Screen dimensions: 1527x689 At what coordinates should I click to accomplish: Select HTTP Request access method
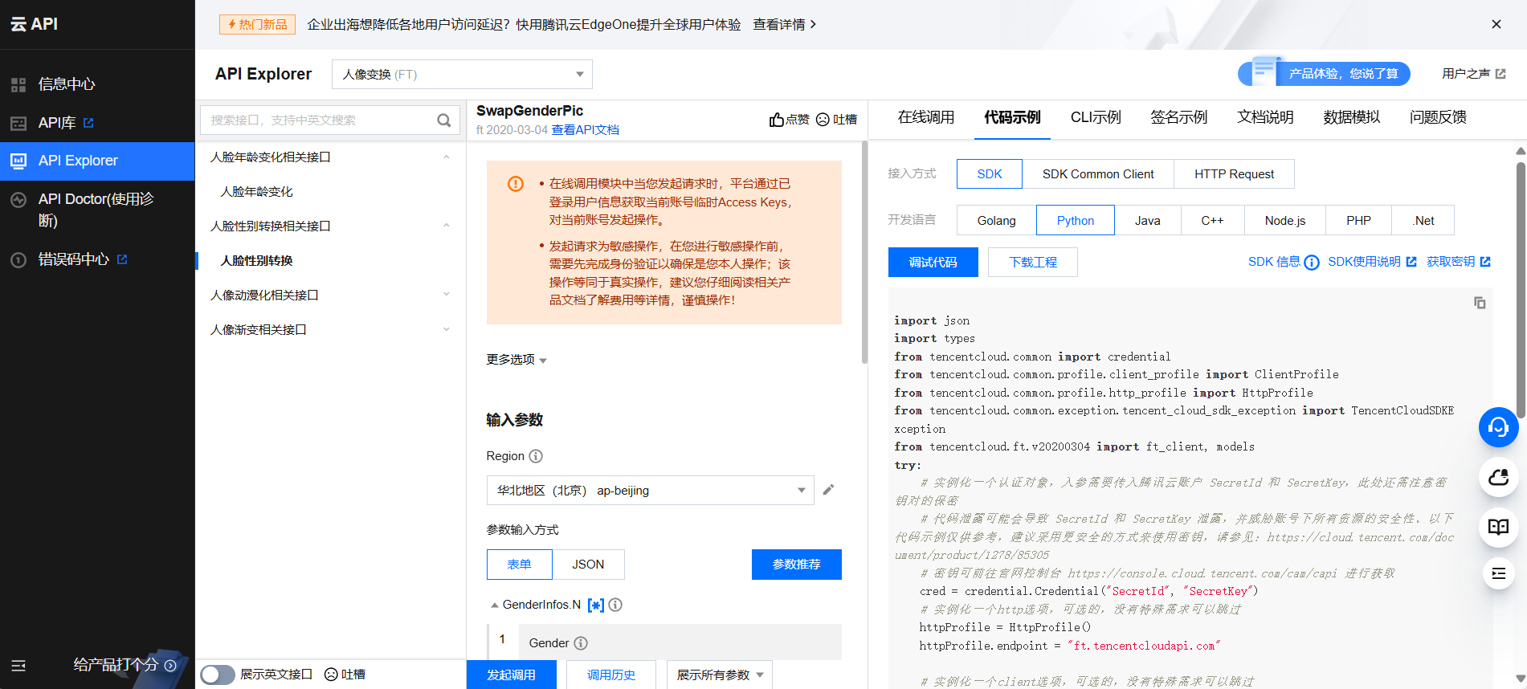tap(1234, 174)
